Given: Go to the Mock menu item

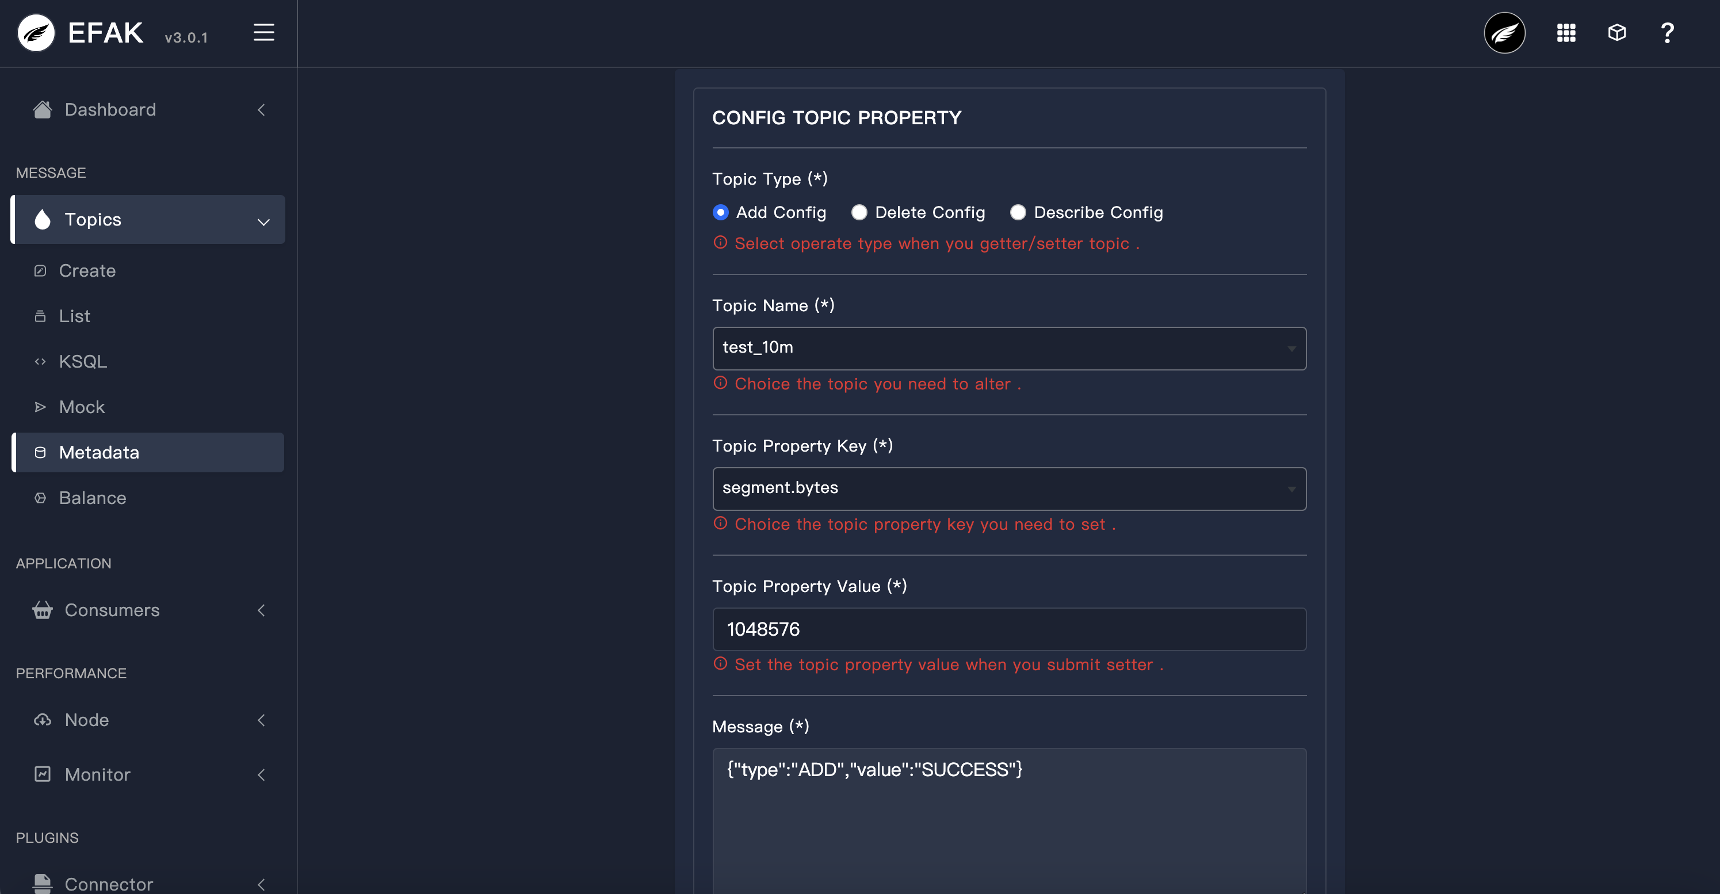Looking at the screenshot, I should coord(82,407).
